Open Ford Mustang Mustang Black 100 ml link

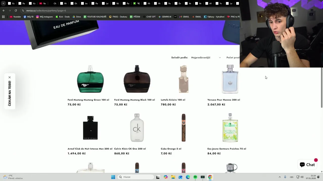click(x=134, y=100)
